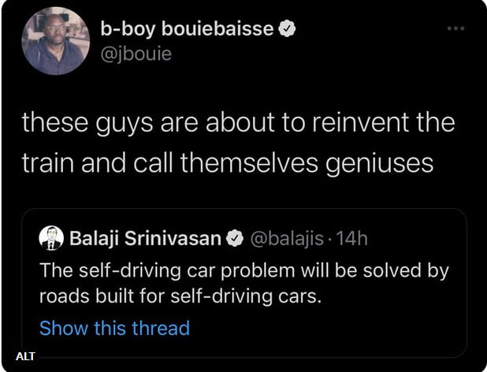The width and height of the screenshot is (487, 372).
Task: Click the verified badge beside b-boy bouiebaisse
Action: (x=289, y=30)
